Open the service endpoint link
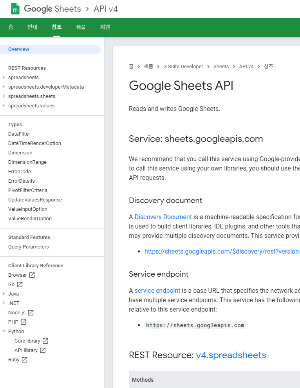The height and width of the screenshot is (388, 300). click(157, 291)
